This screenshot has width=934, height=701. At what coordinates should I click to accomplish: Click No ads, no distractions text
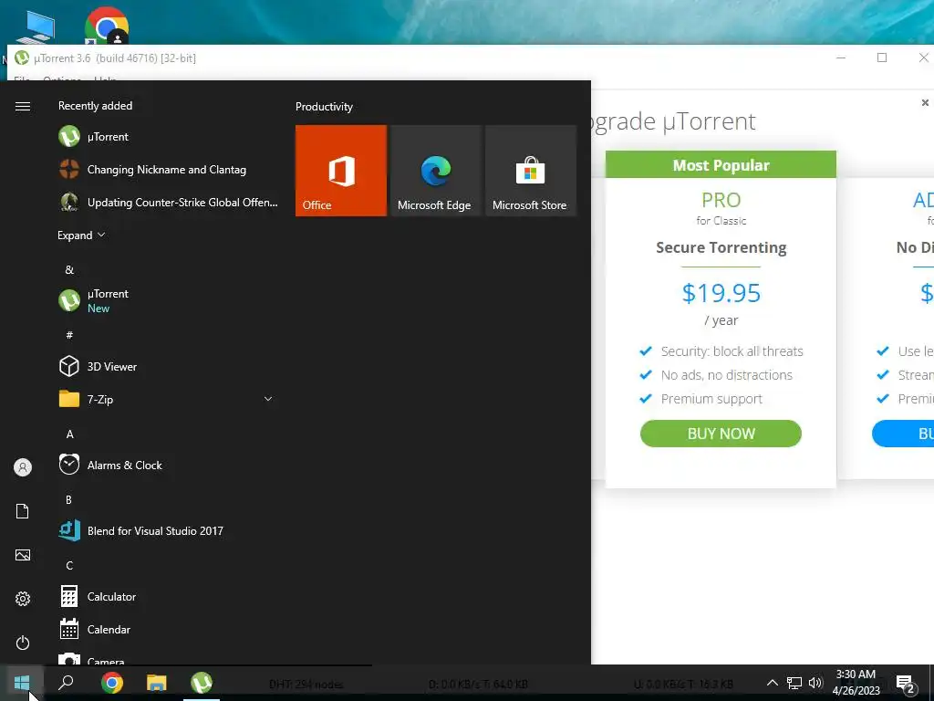pos(727,375)
